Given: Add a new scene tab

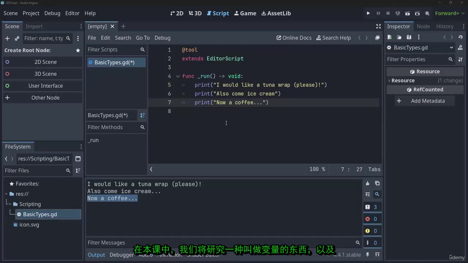Looking at the screenshot, I should coord(123,26).
